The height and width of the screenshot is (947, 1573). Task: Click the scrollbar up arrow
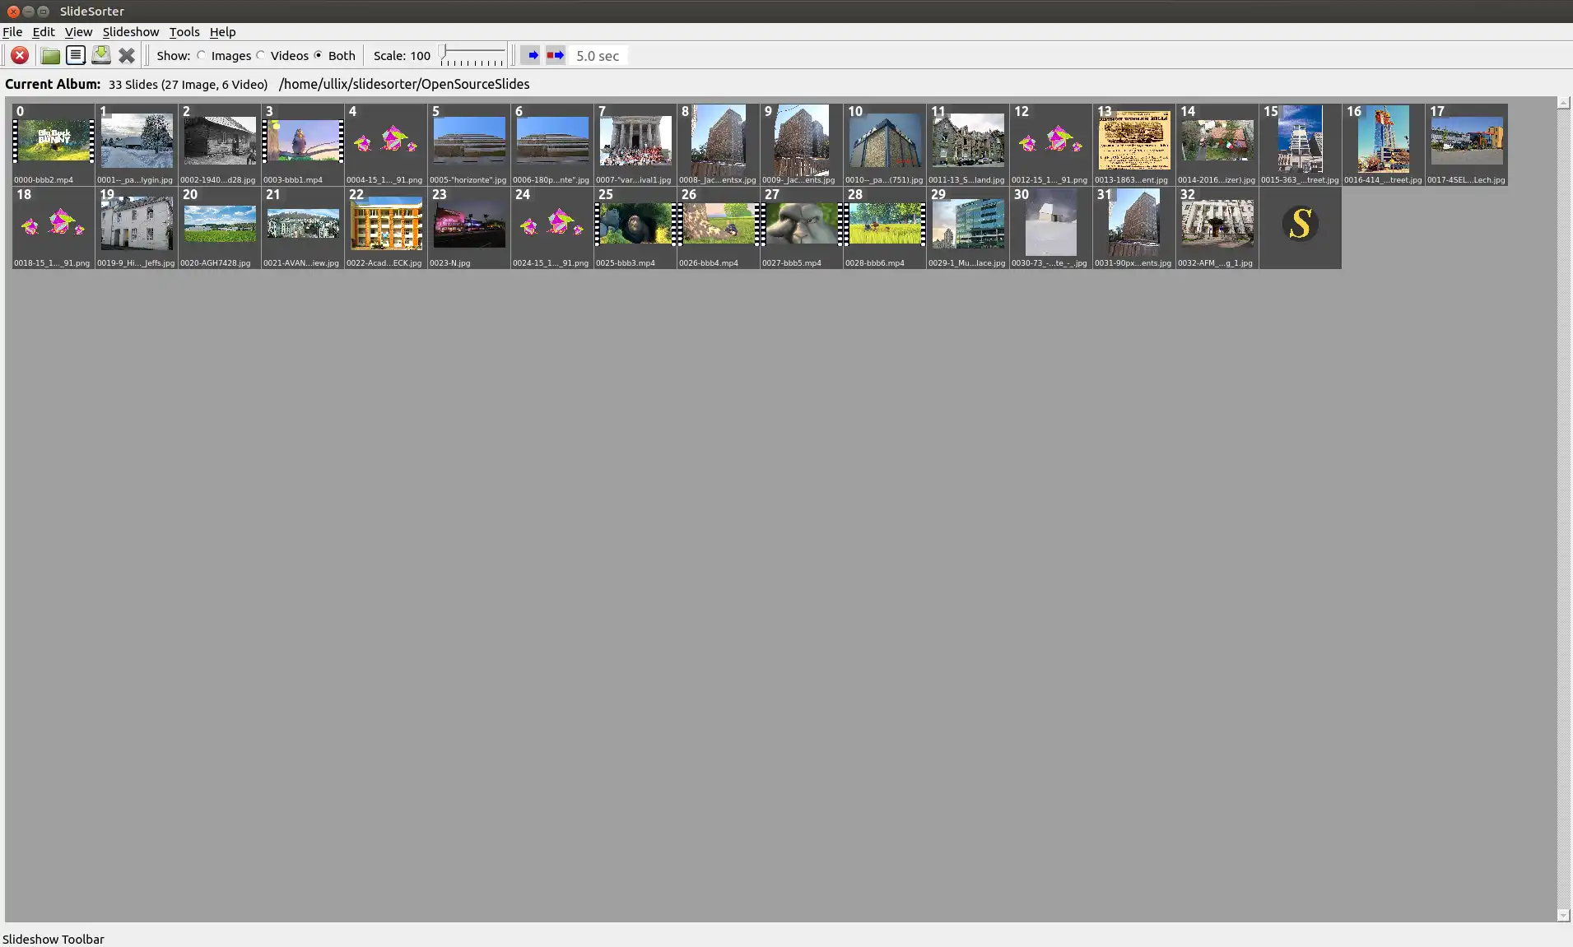1564,103
